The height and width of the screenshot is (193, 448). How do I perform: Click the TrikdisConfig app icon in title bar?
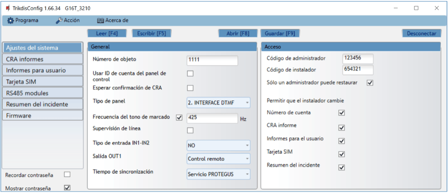pos(7,8)
